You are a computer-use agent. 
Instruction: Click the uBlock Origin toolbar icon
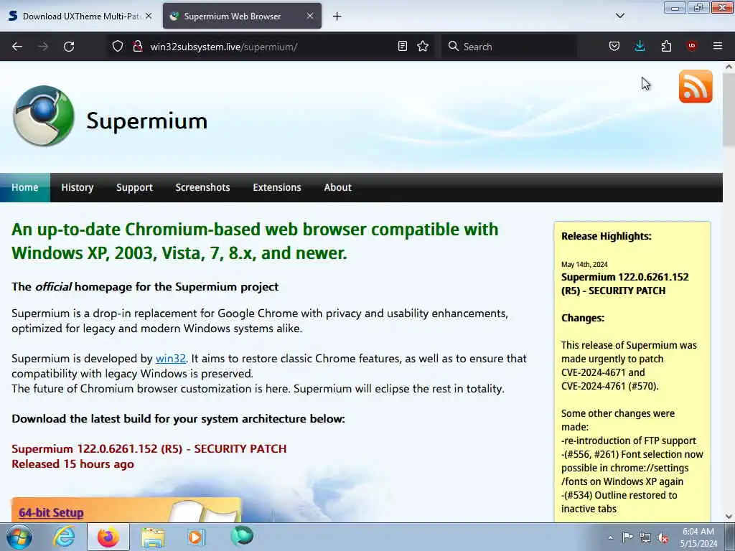691,46
